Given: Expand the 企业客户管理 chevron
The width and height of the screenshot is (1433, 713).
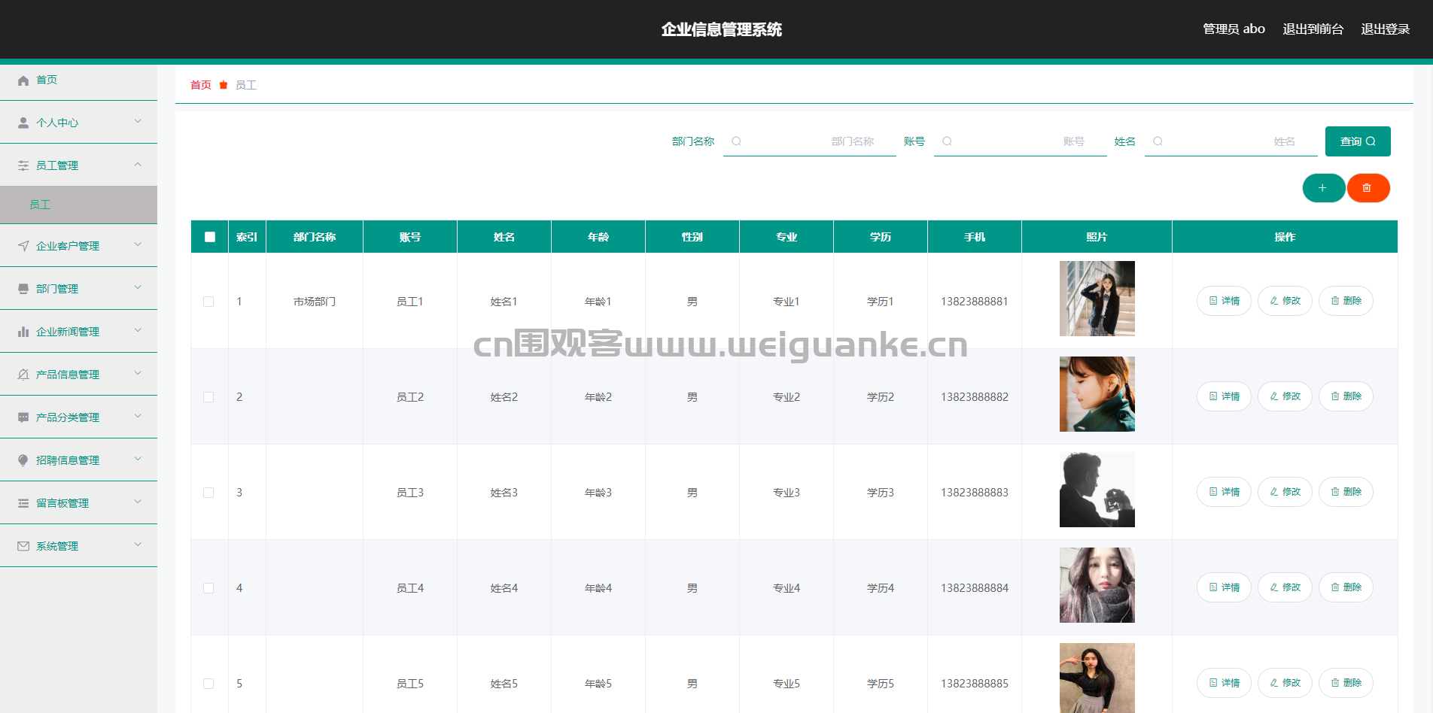Looking at the screenshot, I should click(138, 244).
